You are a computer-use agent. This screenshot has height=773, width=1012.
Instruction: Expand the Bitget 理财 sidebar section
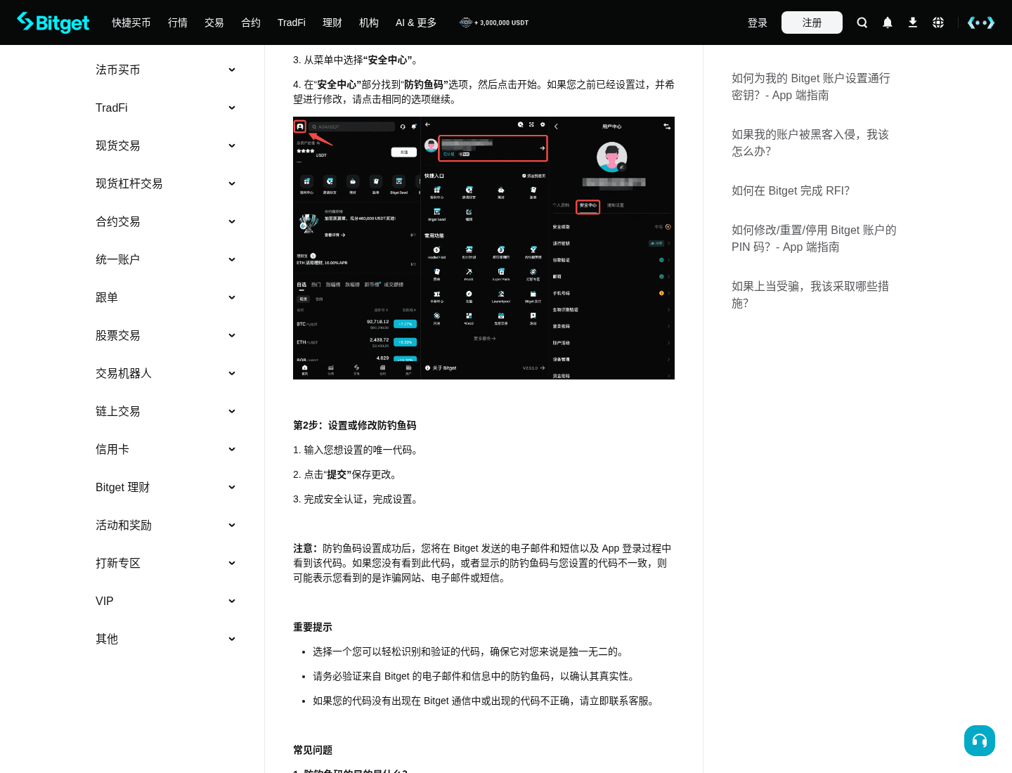coord(166,487)
